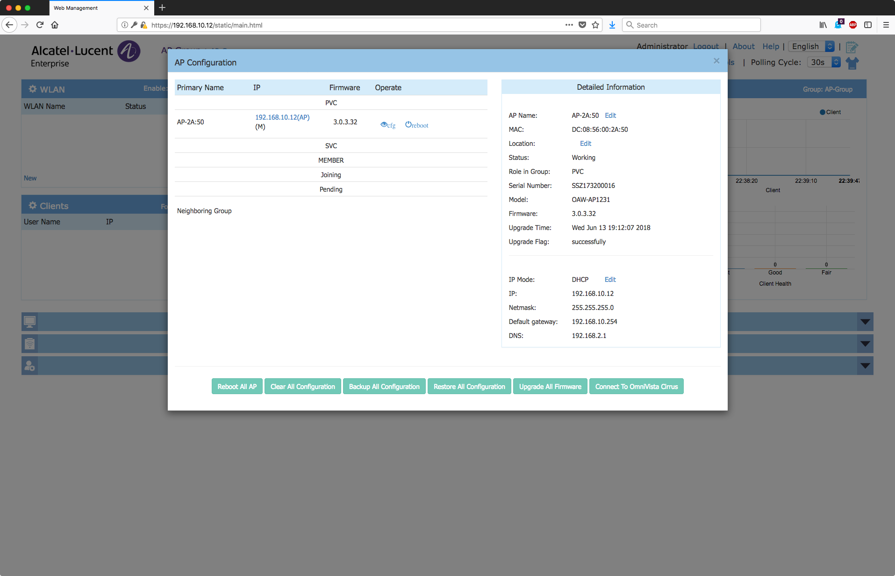895x576 pixels.
Task: Open the page actions three-dots menu
Action: pos(569,25)
